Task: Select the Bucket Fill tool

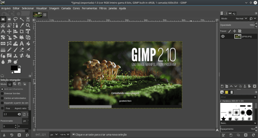Action: pos(28,44)
